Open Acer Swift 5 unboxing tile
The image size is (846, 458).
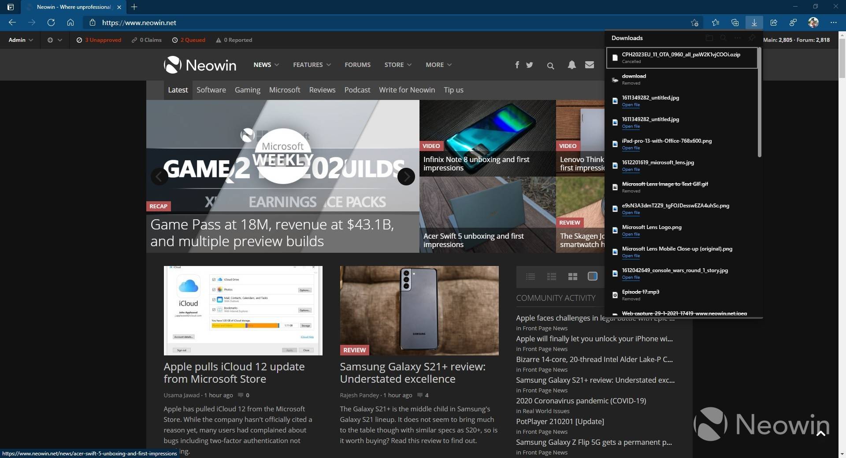click(487, 215)
